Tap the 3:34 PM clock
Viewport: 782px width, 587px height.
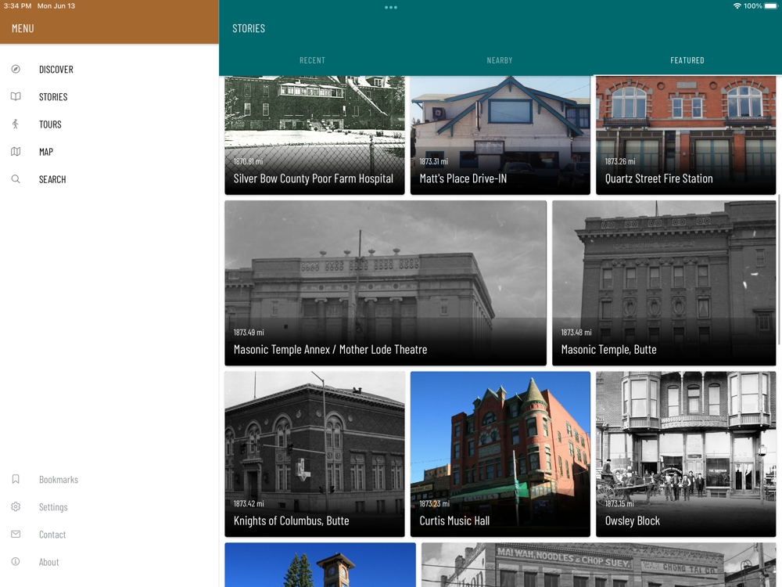pos(17,6)
